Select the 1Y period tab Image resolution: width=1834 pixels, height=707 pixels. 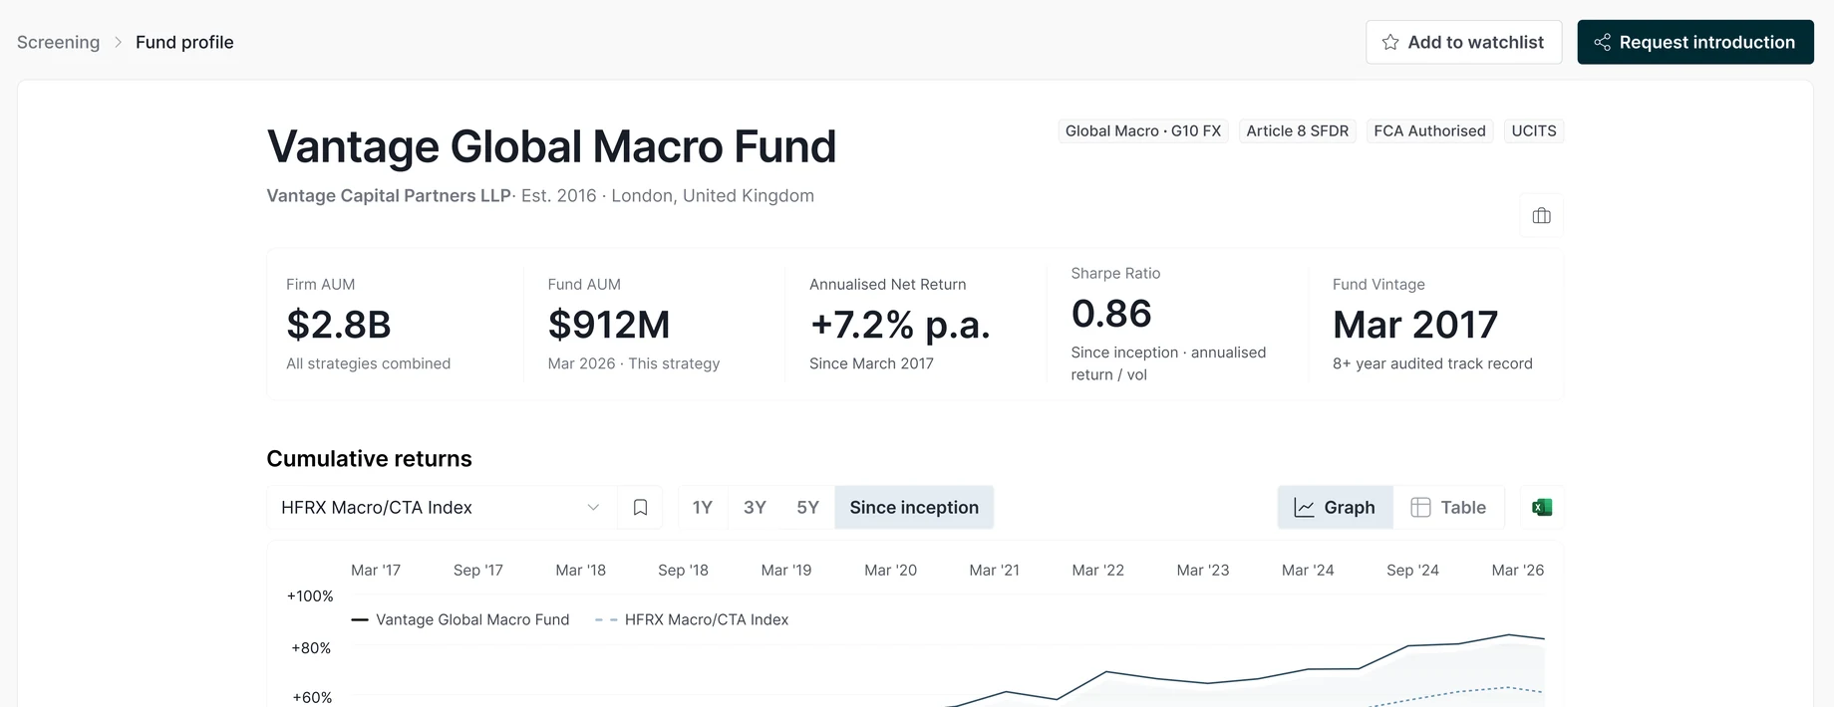pos(703,508)
